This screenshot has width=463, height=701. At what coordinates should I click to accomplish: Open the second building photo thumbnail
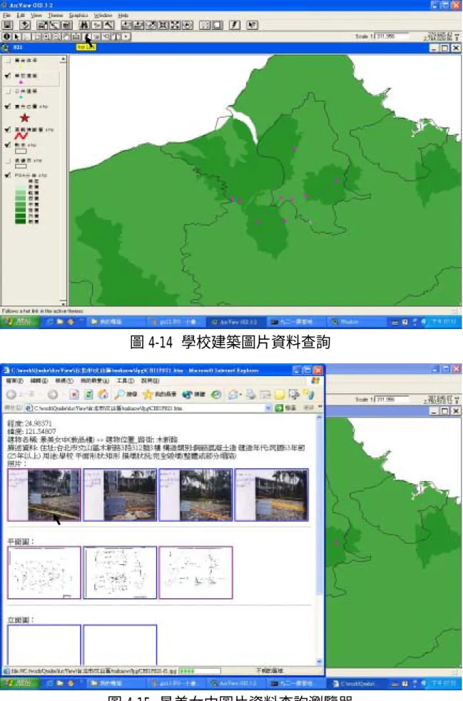[120, 495]
